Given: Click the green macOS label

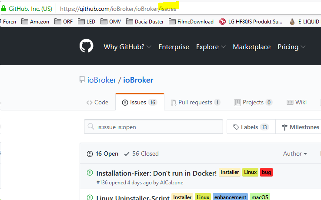Looking at the screenshot, I should point(260,197).
